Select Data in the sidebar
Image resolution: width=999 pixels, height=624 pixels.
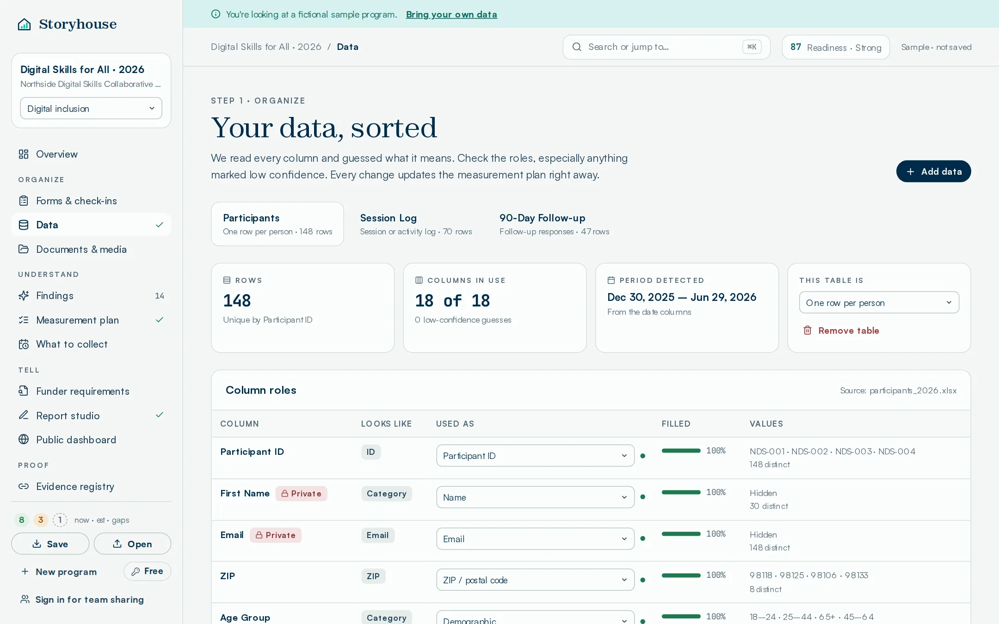click(91, 225)
